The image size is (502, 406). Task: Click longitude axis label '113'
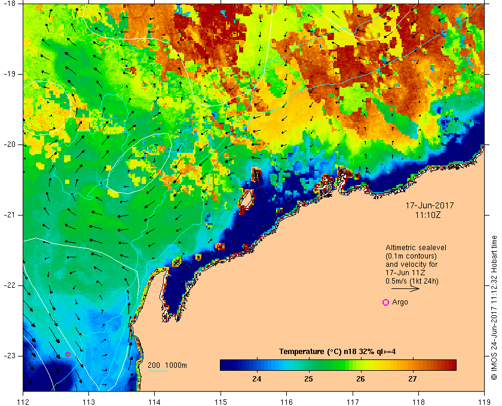(x=88, y=401)
